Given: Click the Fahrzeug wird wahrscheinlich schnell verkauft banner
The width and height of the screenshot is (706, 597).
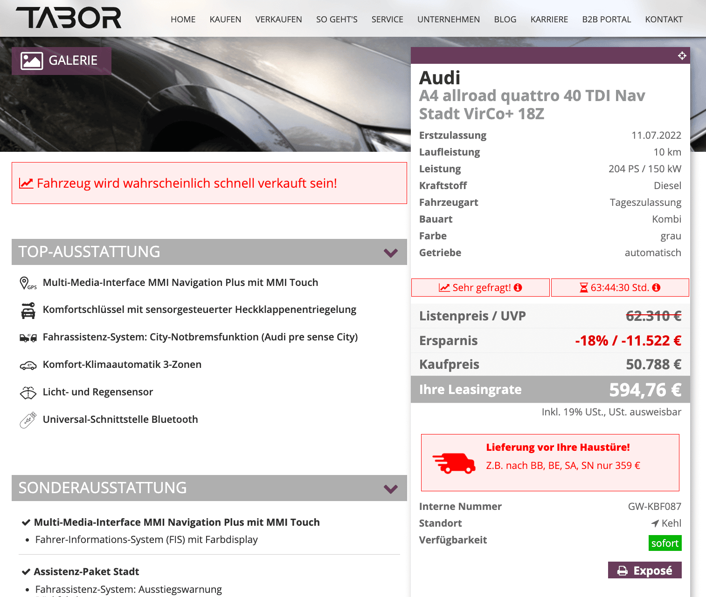Looking at the screenshot, I should (x=209, y=183).
